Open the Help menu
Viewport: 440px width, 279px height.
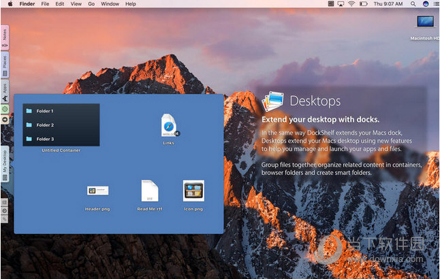[131, 4]
